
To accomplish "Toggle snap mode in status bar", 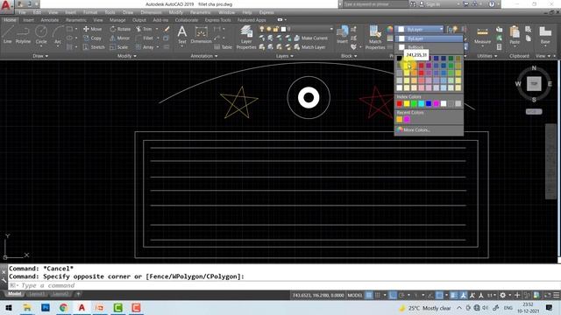I will point(378,296).
